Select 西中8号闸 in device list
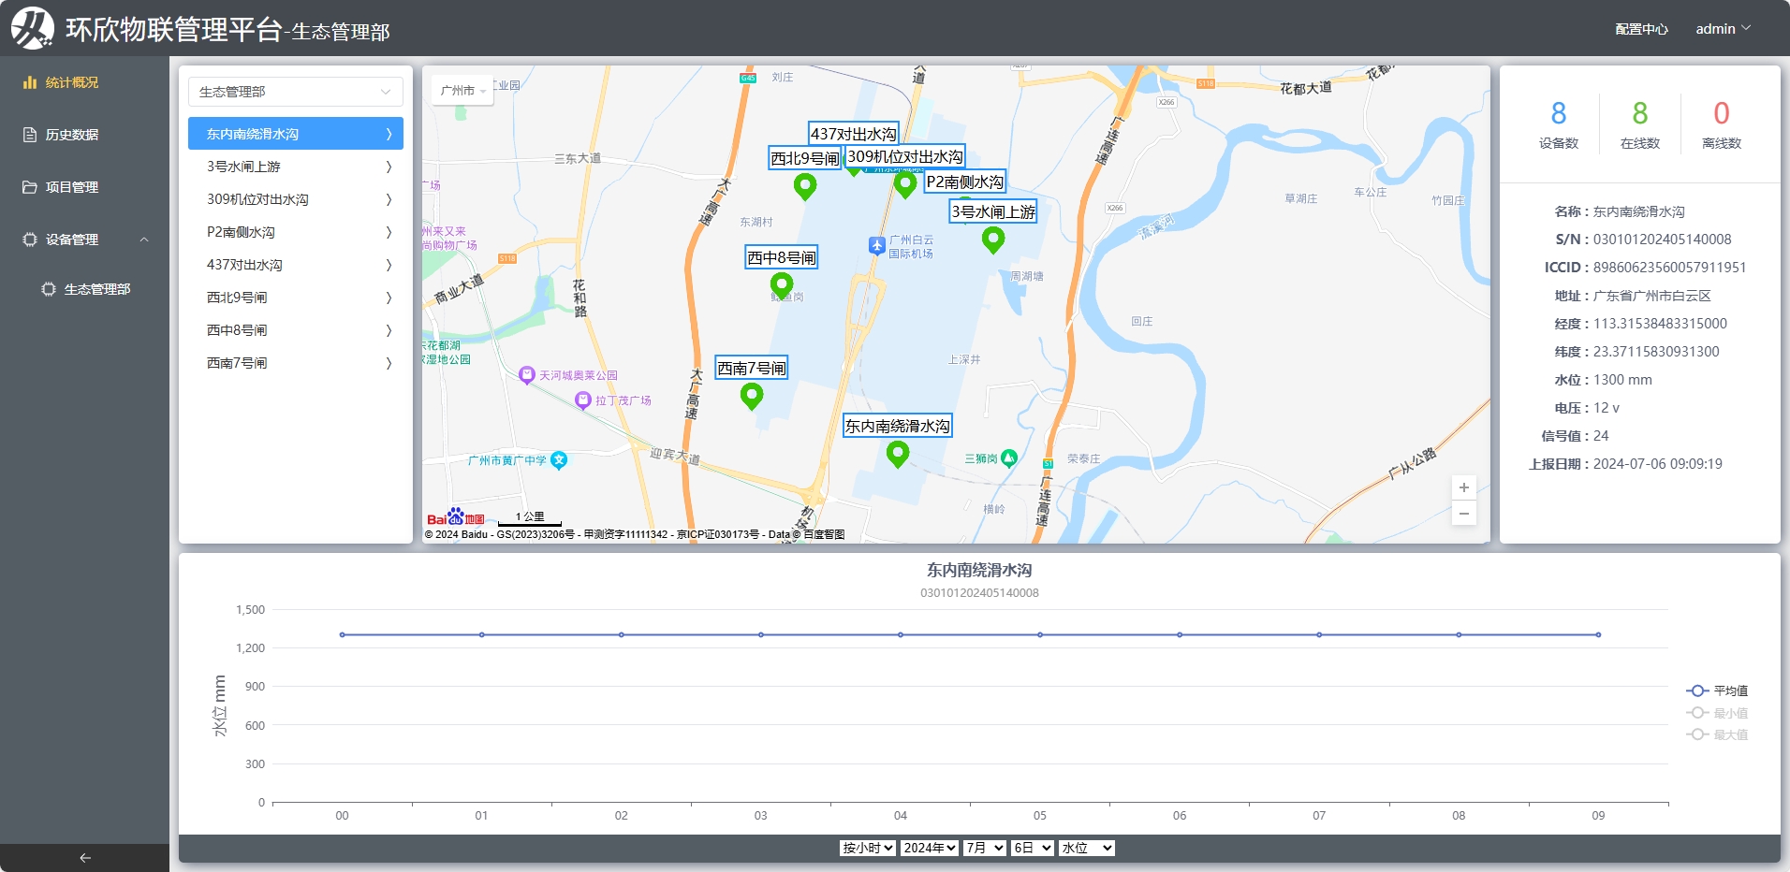Screen dimensions: 1790x872 (x=296, y=330)
